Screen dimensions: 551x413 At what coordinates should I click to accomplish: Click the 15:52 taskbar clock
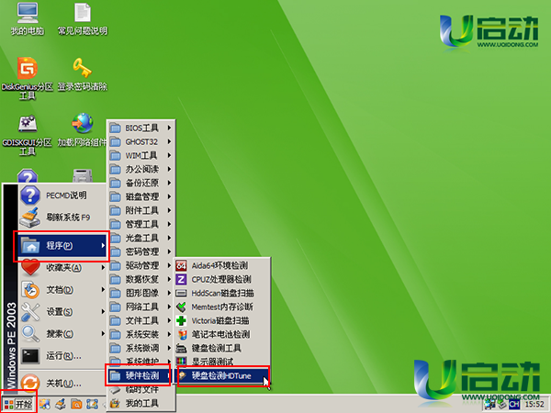(534, 405)
